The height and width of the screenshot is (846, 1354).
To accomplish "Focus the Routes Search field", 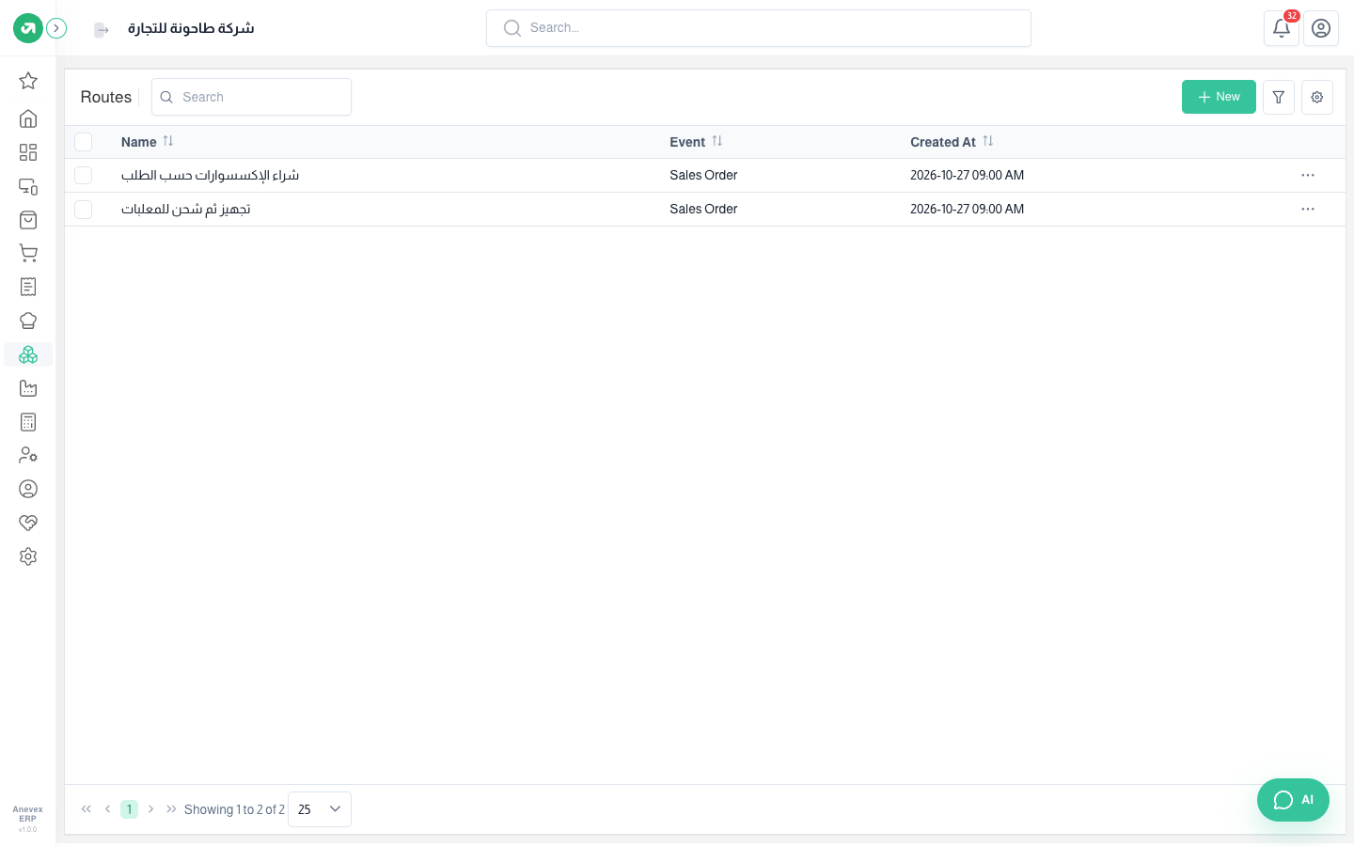I will pos(251,97).
